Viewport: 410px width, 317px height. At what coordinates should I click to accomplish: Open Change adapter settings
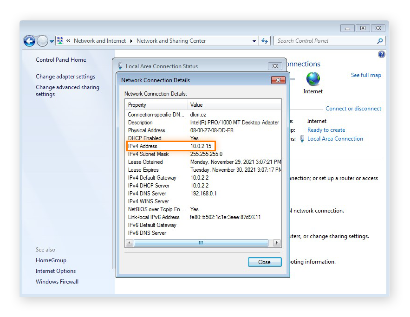click(65, 76)
